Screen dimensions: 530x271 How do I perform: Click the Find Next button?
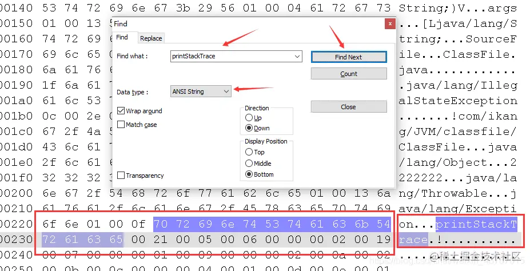coord(349,57)
